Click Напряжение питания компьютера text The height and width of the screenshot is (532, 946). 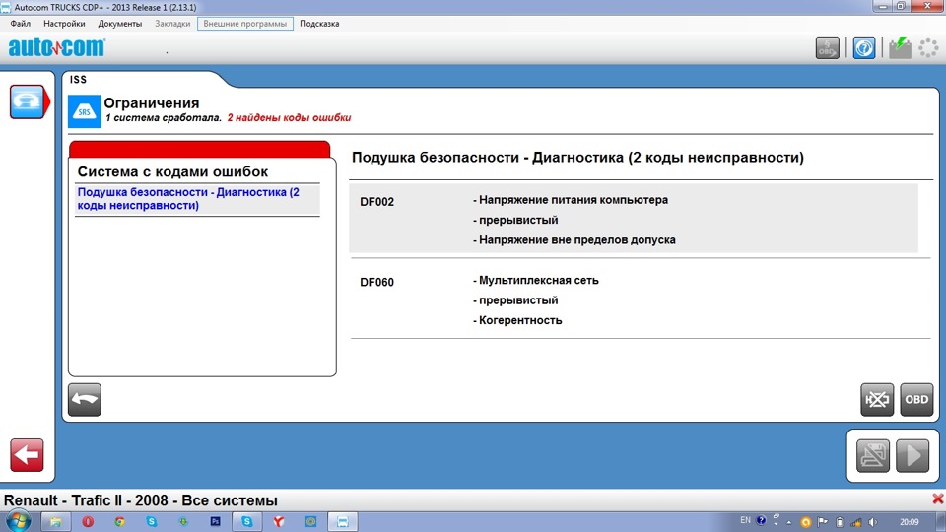(574, 200)
